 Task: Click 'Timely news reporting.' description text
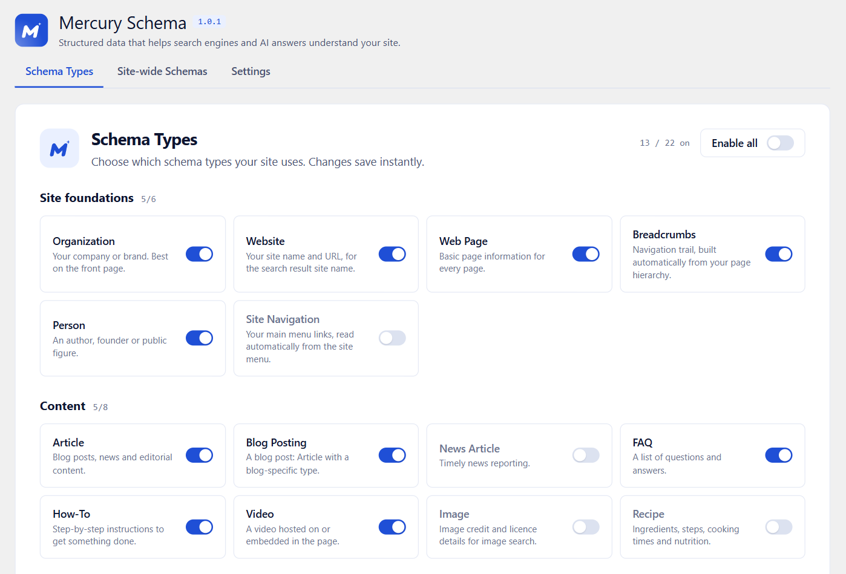click(x=485, y=463)
